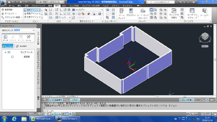Check the unchecked layer checkbox below マップ ベース
217x122 pixels.
click(12, 57)
